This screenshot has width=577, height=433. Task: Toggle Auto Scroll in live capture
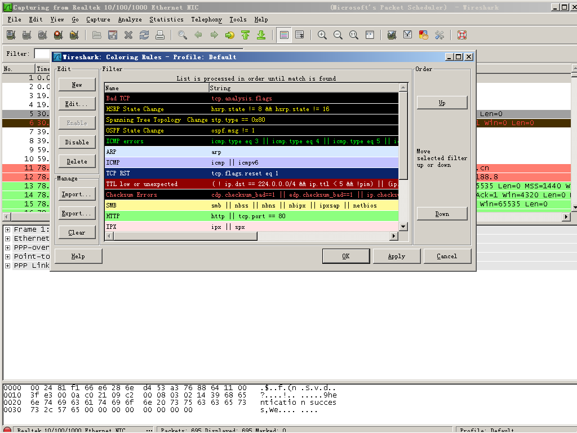(x=300, y=35)
